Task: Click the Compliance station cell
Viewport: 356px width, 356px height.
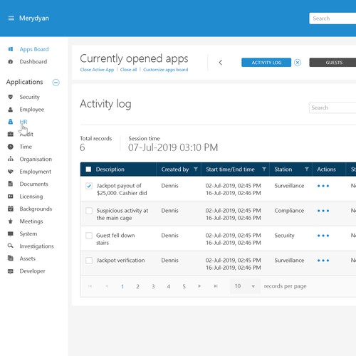Action: pos(289,211)
